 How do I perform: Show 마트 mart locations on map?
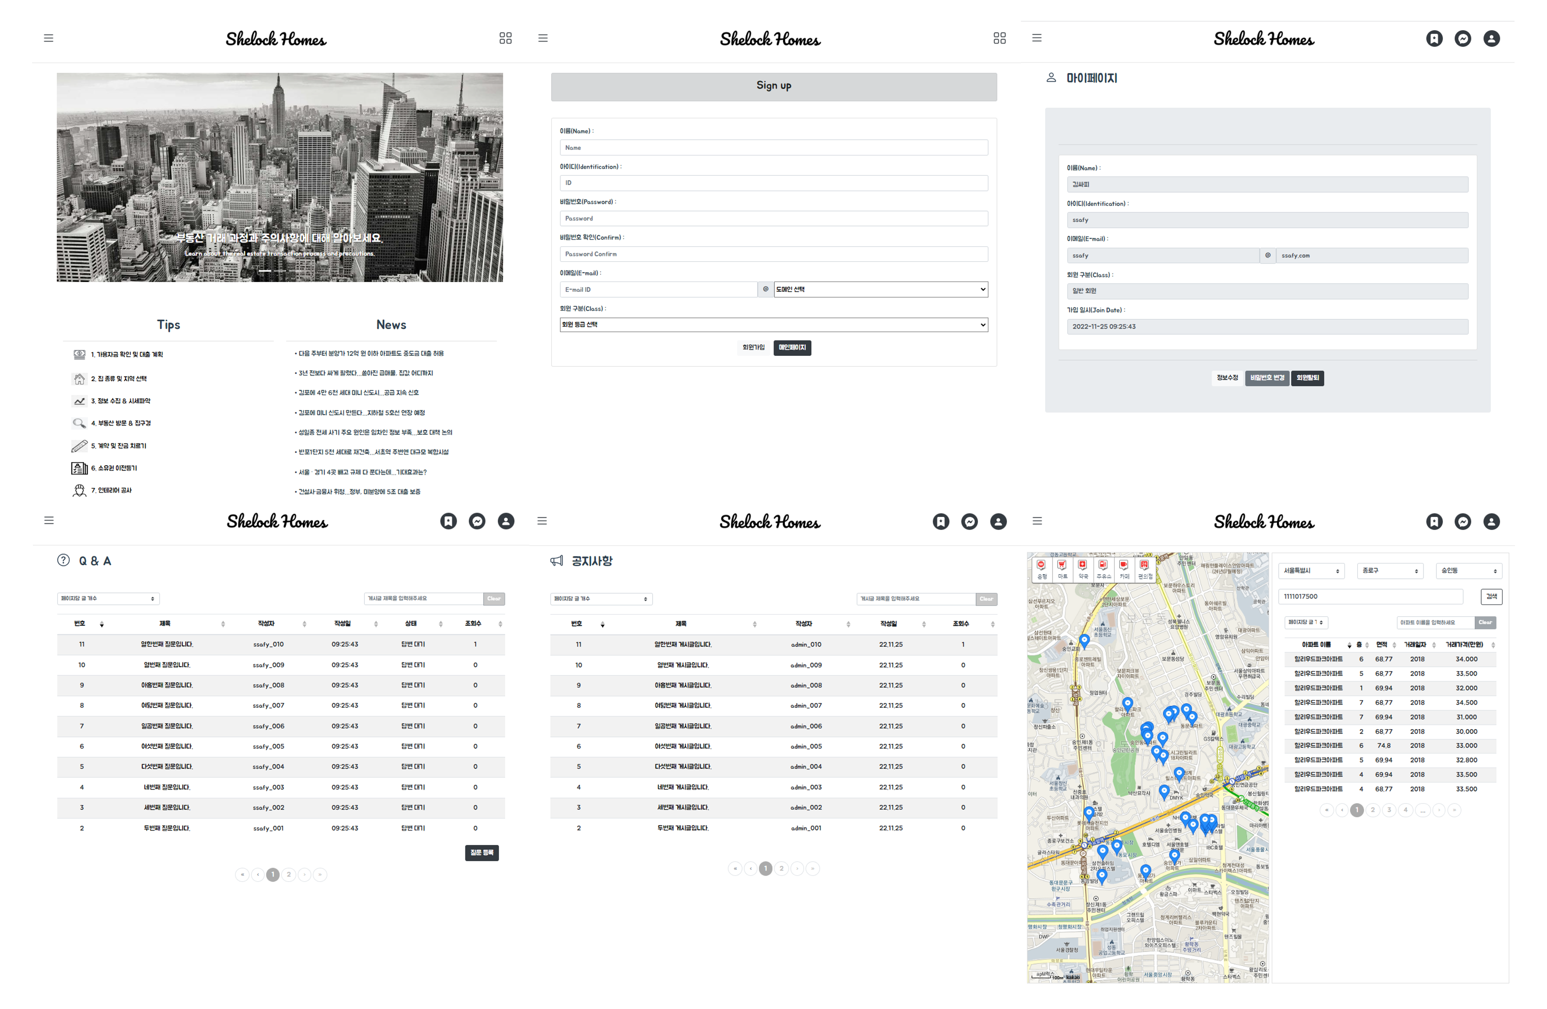1062,569
